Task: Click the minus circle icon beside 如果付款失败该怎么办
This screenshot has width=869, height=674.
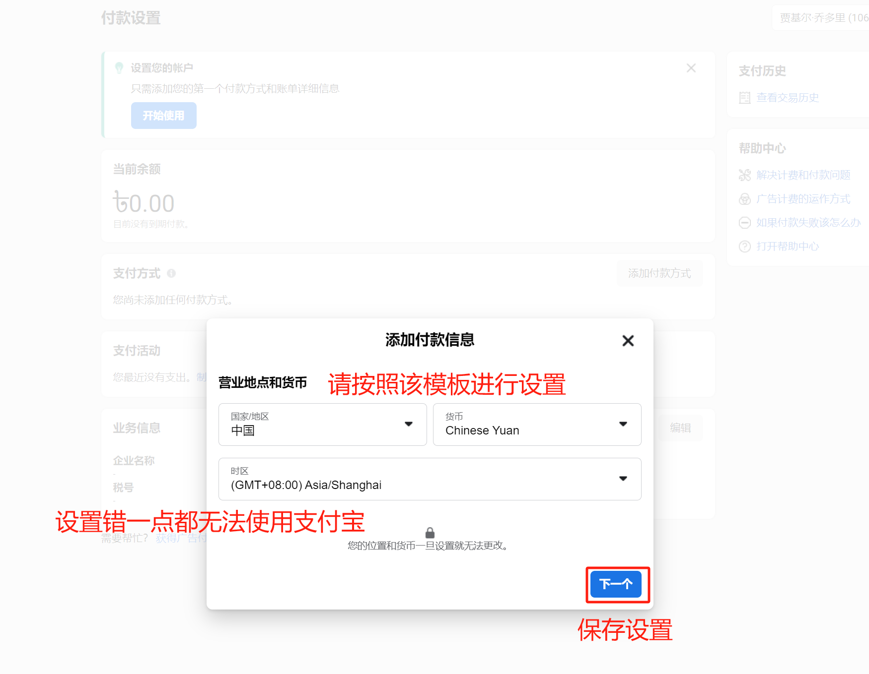Action: click(744, 223)
